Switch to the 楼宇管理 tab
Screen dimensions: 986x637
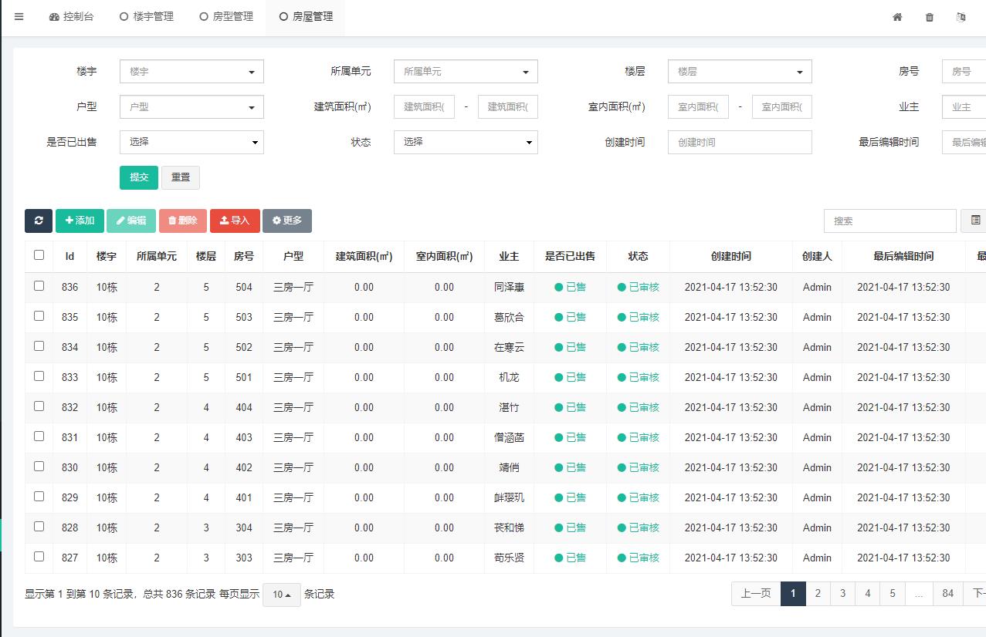coord(146,17)
